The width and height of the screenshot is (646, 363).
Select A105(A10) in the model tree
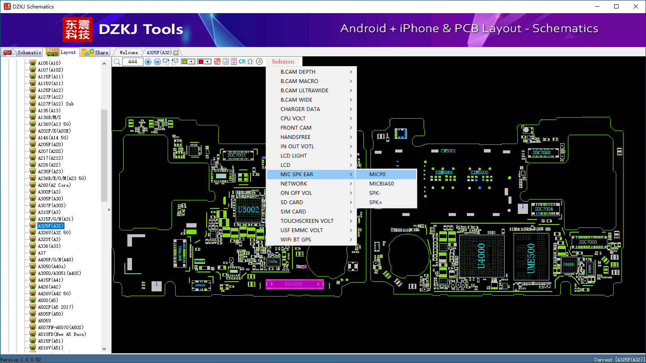click(x=49, y=63)
